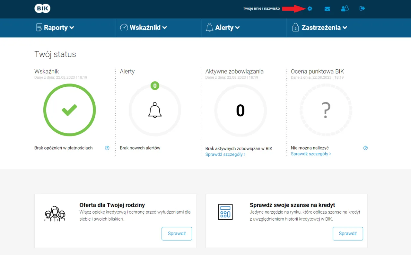Click the green checkmark status circle

69,110
